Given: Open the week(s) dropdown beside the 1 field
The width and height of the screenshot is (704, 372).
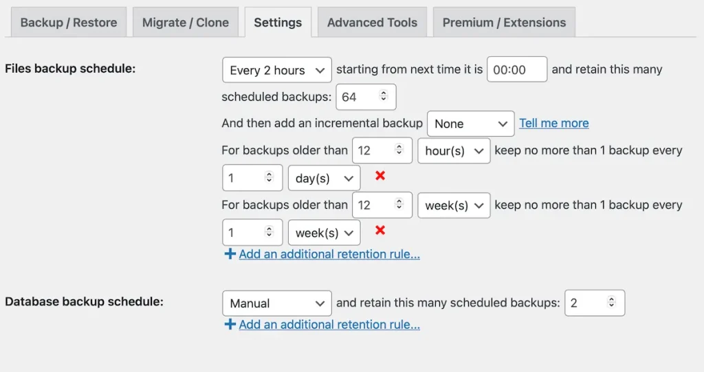Looking at the screenshot, I should pyautogui.click(x=324, y=233).
